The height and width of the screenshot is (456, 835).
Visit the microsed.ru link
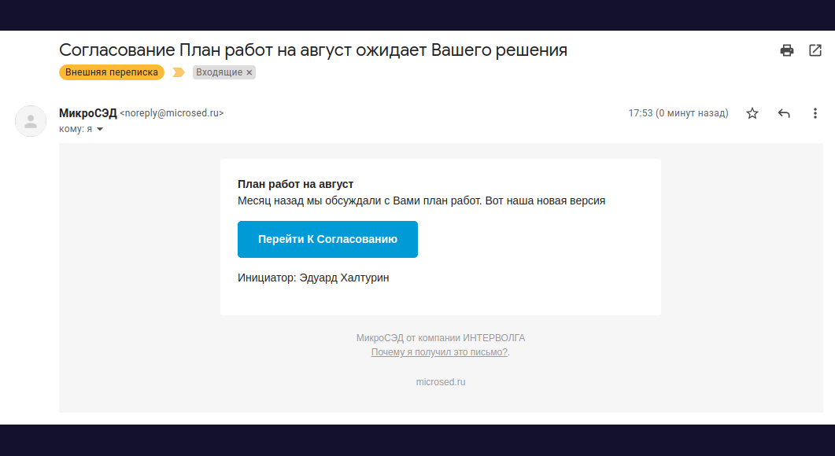[441, 382]
